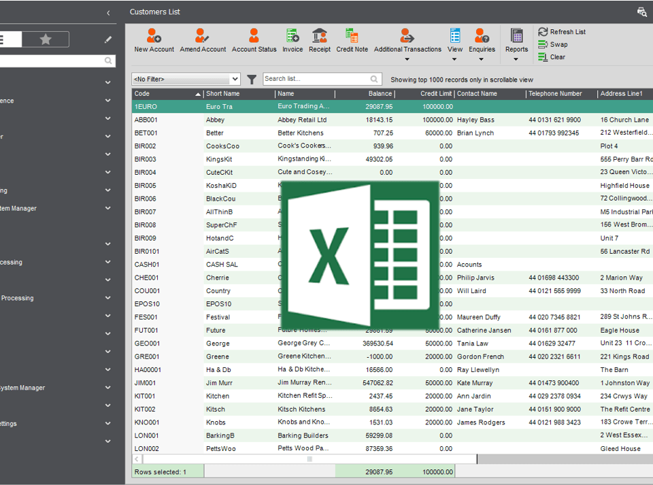The width and height of the screenshot is (653, 485).
Task: Expand the cessing sidebar section
Action: pos(108,263)
